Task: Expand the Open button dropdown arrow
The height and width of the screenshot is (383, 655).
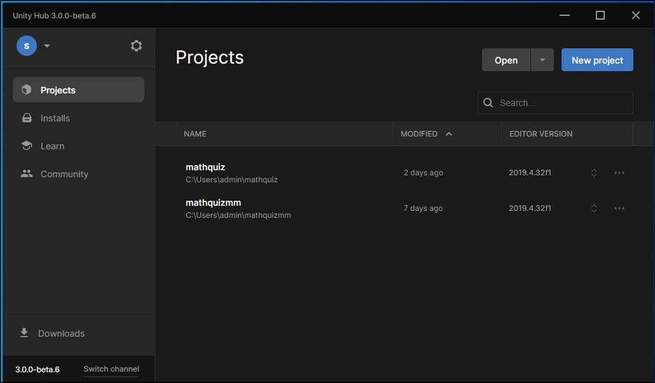Action: (542, 60)
